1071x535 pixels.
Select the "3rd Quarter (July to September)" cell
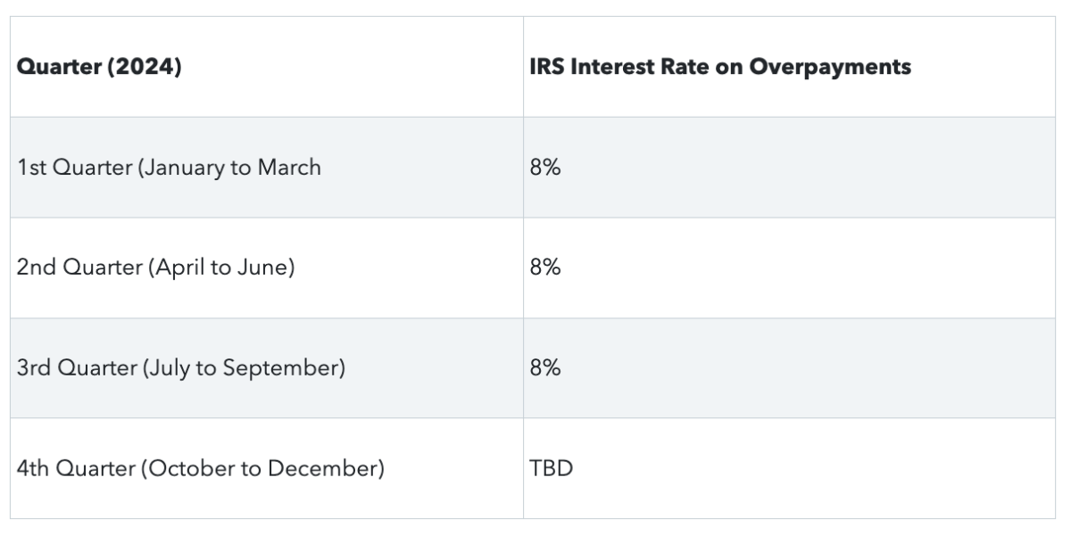coord(180,367)
